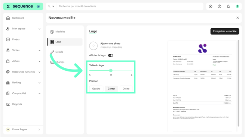Focus the keyword search field
The width and height of the screenshot is (245, 137).
(130, 6)
